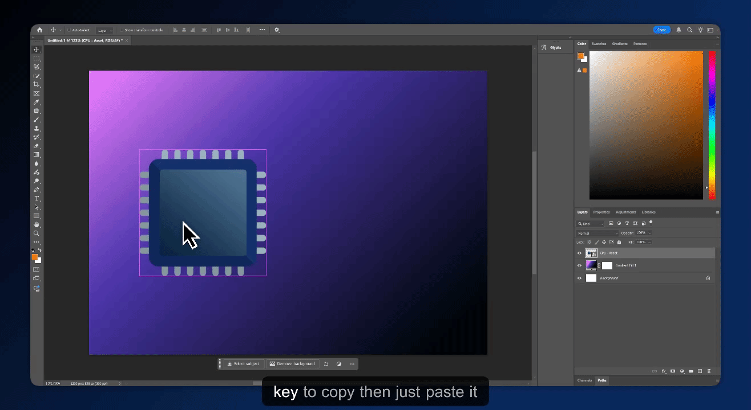The width and height of the screenshot is (751, 410).
Task: Click the Gradient Fill 1 layer mask thumbnail
Action: point(607,265)
